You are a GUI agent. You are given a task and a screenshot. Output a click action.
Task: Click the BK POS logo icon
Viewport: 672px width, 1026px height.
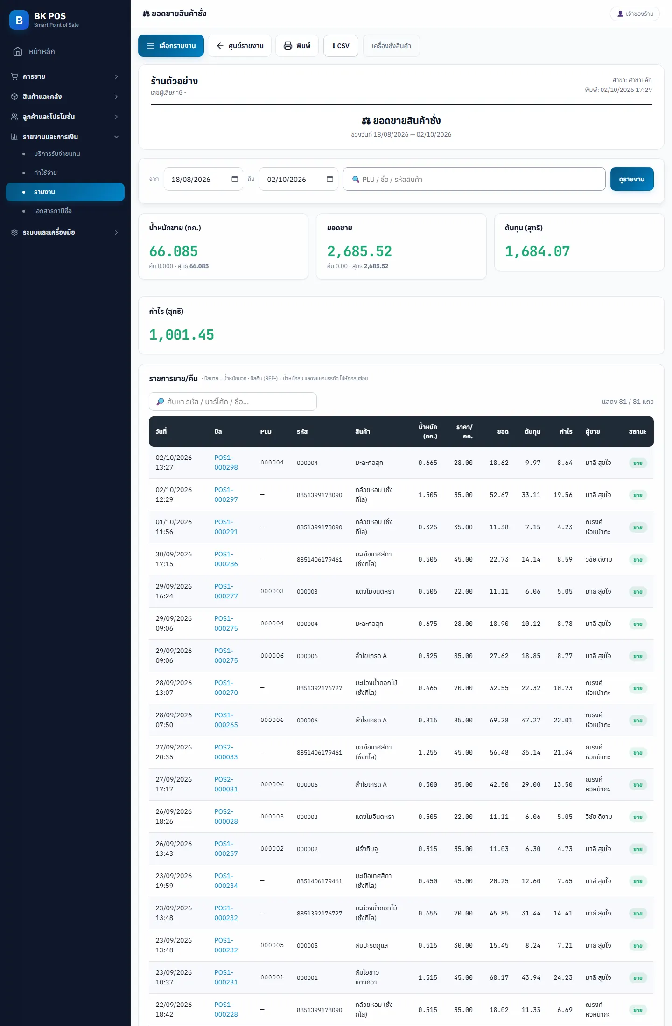tap(19, 20)
